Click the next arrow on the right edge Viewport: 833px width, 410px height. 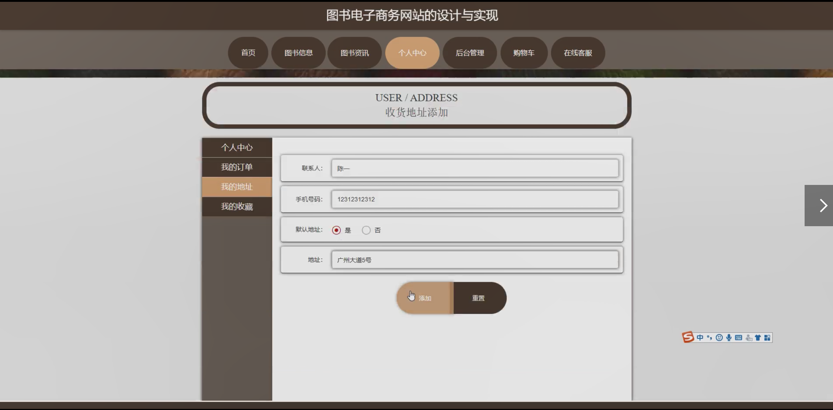pos(819,206)
